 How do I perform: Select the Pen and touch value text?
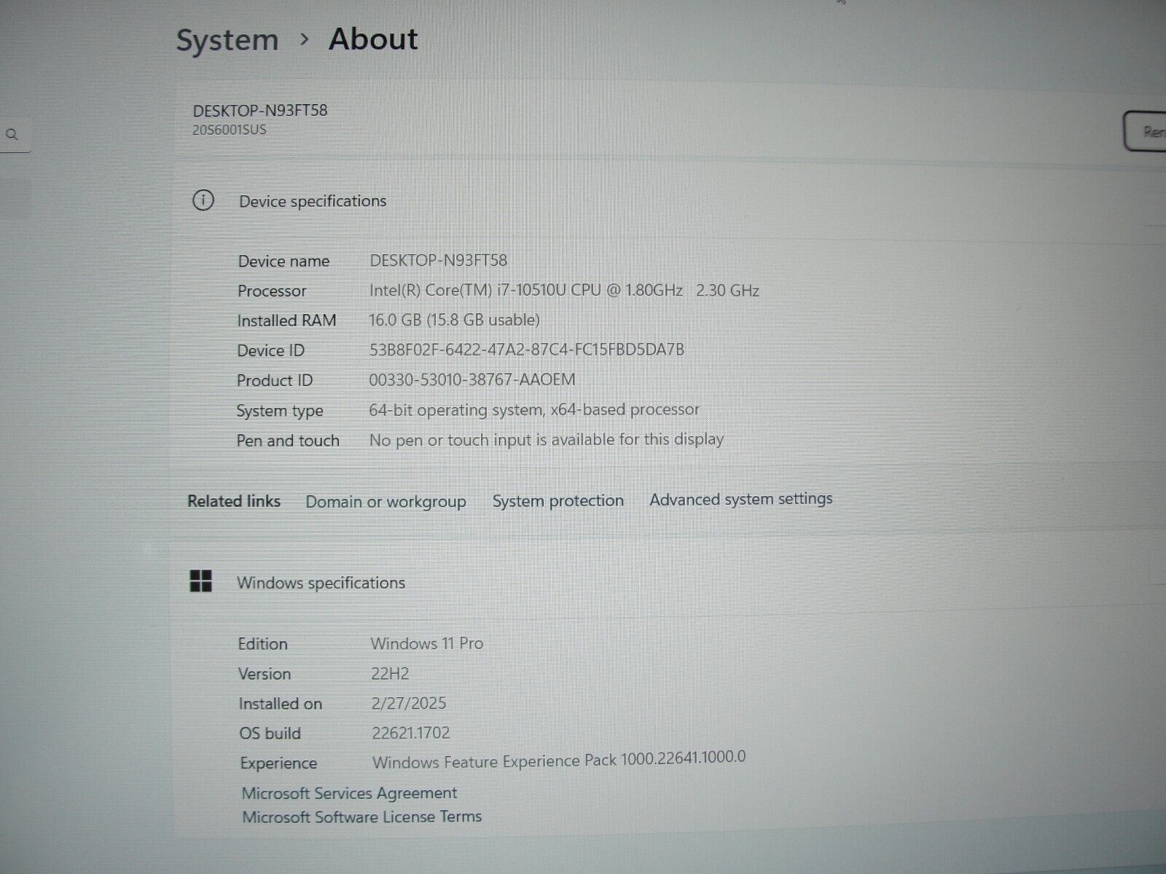[x=547, y=440]
